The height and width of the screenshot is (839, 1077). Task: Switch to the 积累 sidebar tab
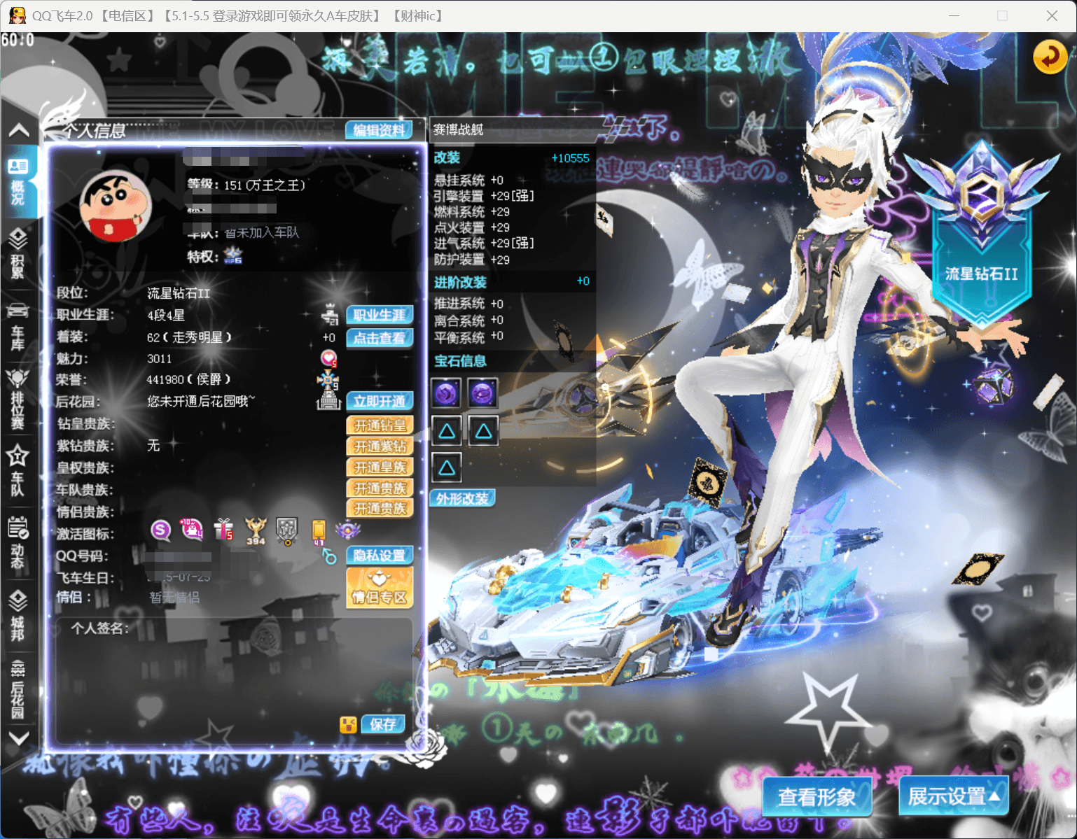coord(18,254)
